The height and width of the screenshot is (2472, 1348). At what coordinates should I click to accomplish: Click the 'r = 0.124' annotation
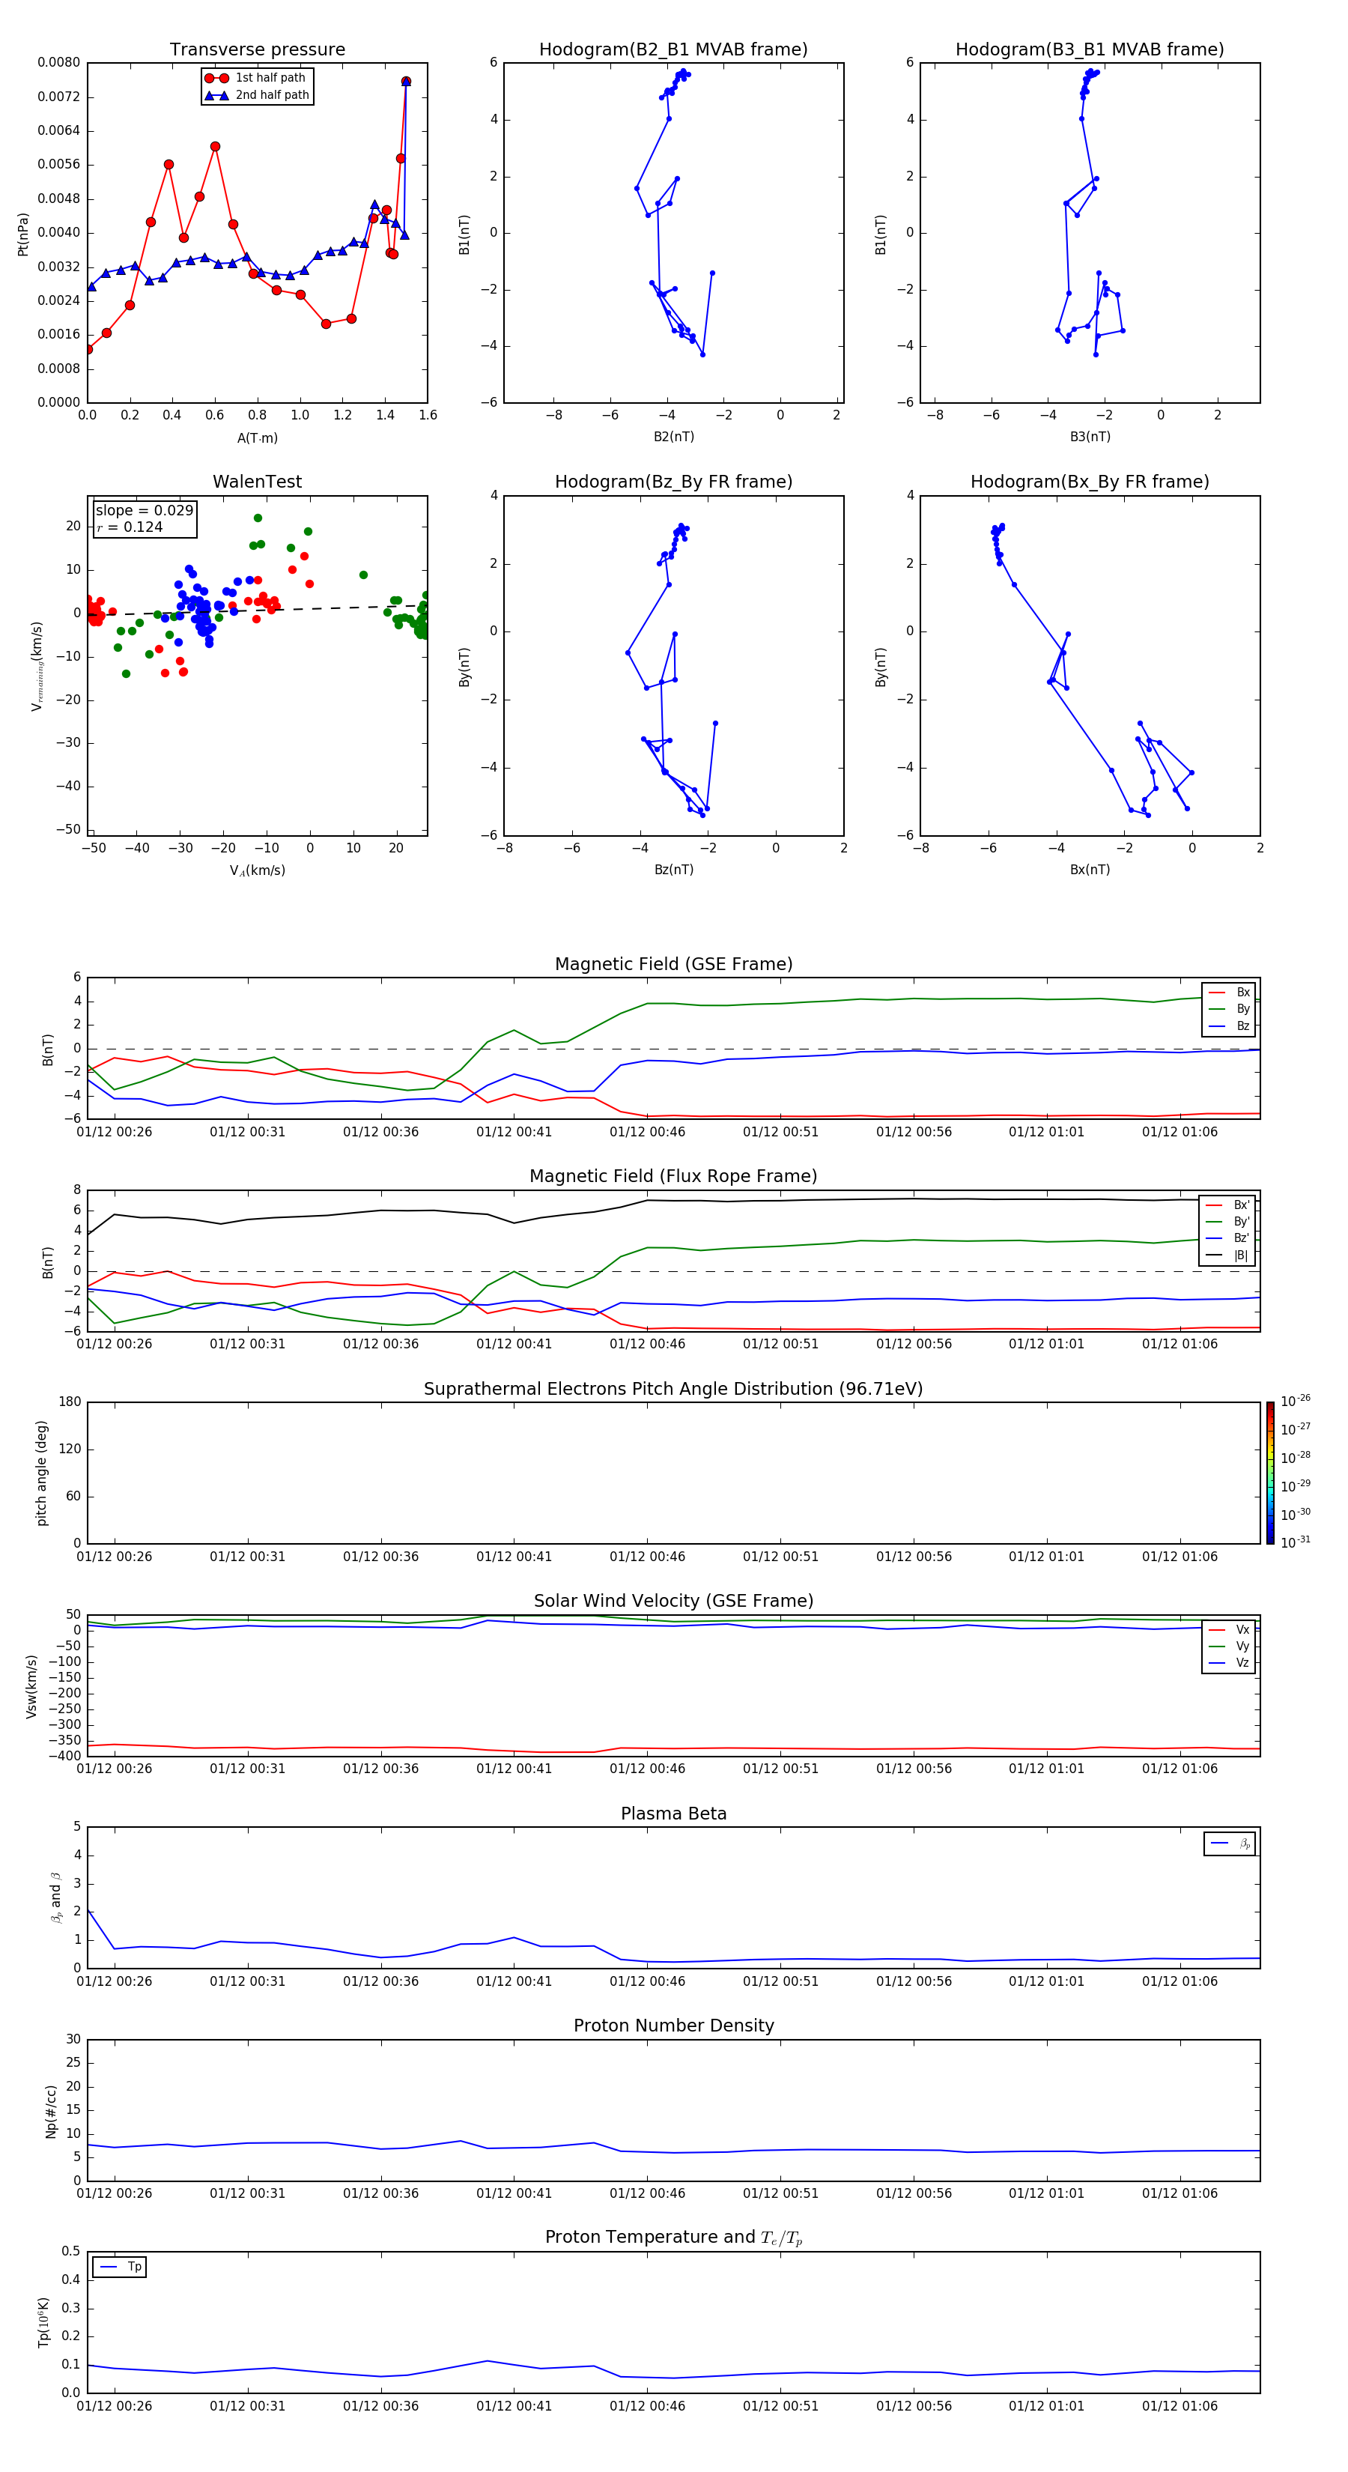(130, 527)
